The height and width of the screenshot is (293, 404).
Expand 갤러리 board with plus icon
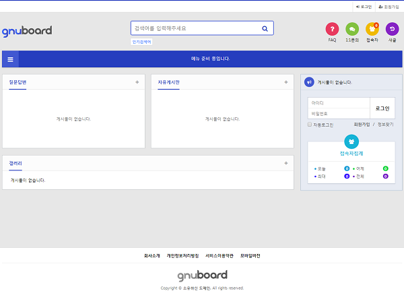[x=285, y=163]
